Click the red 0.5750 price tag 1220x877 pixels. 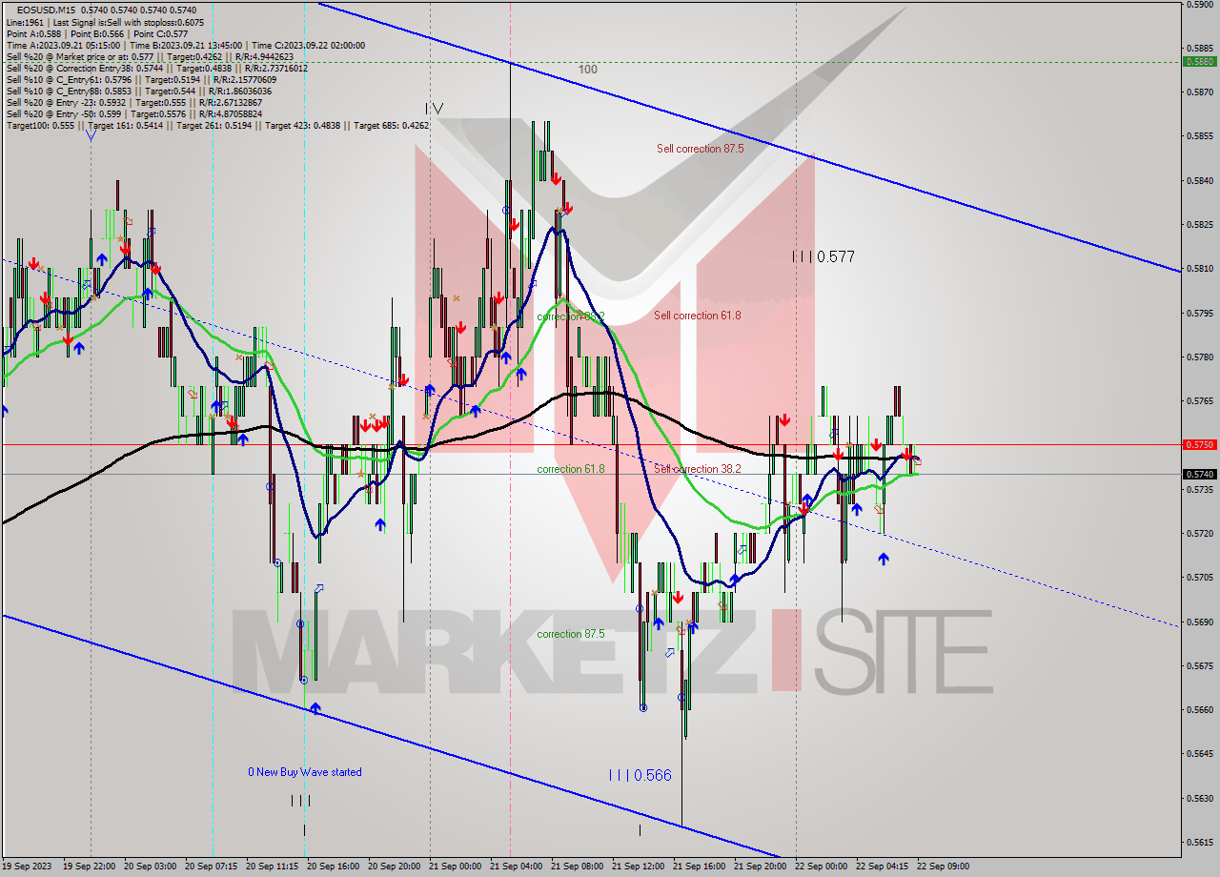click(x=1199, y=444)
